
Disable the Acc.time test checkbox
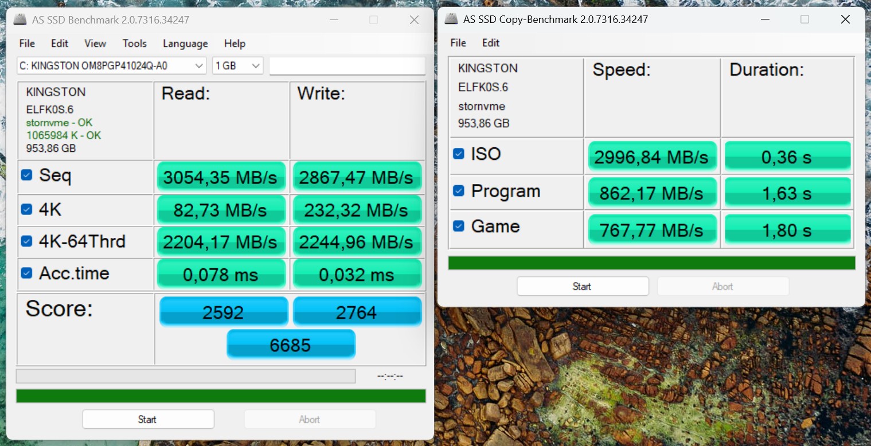26,273
